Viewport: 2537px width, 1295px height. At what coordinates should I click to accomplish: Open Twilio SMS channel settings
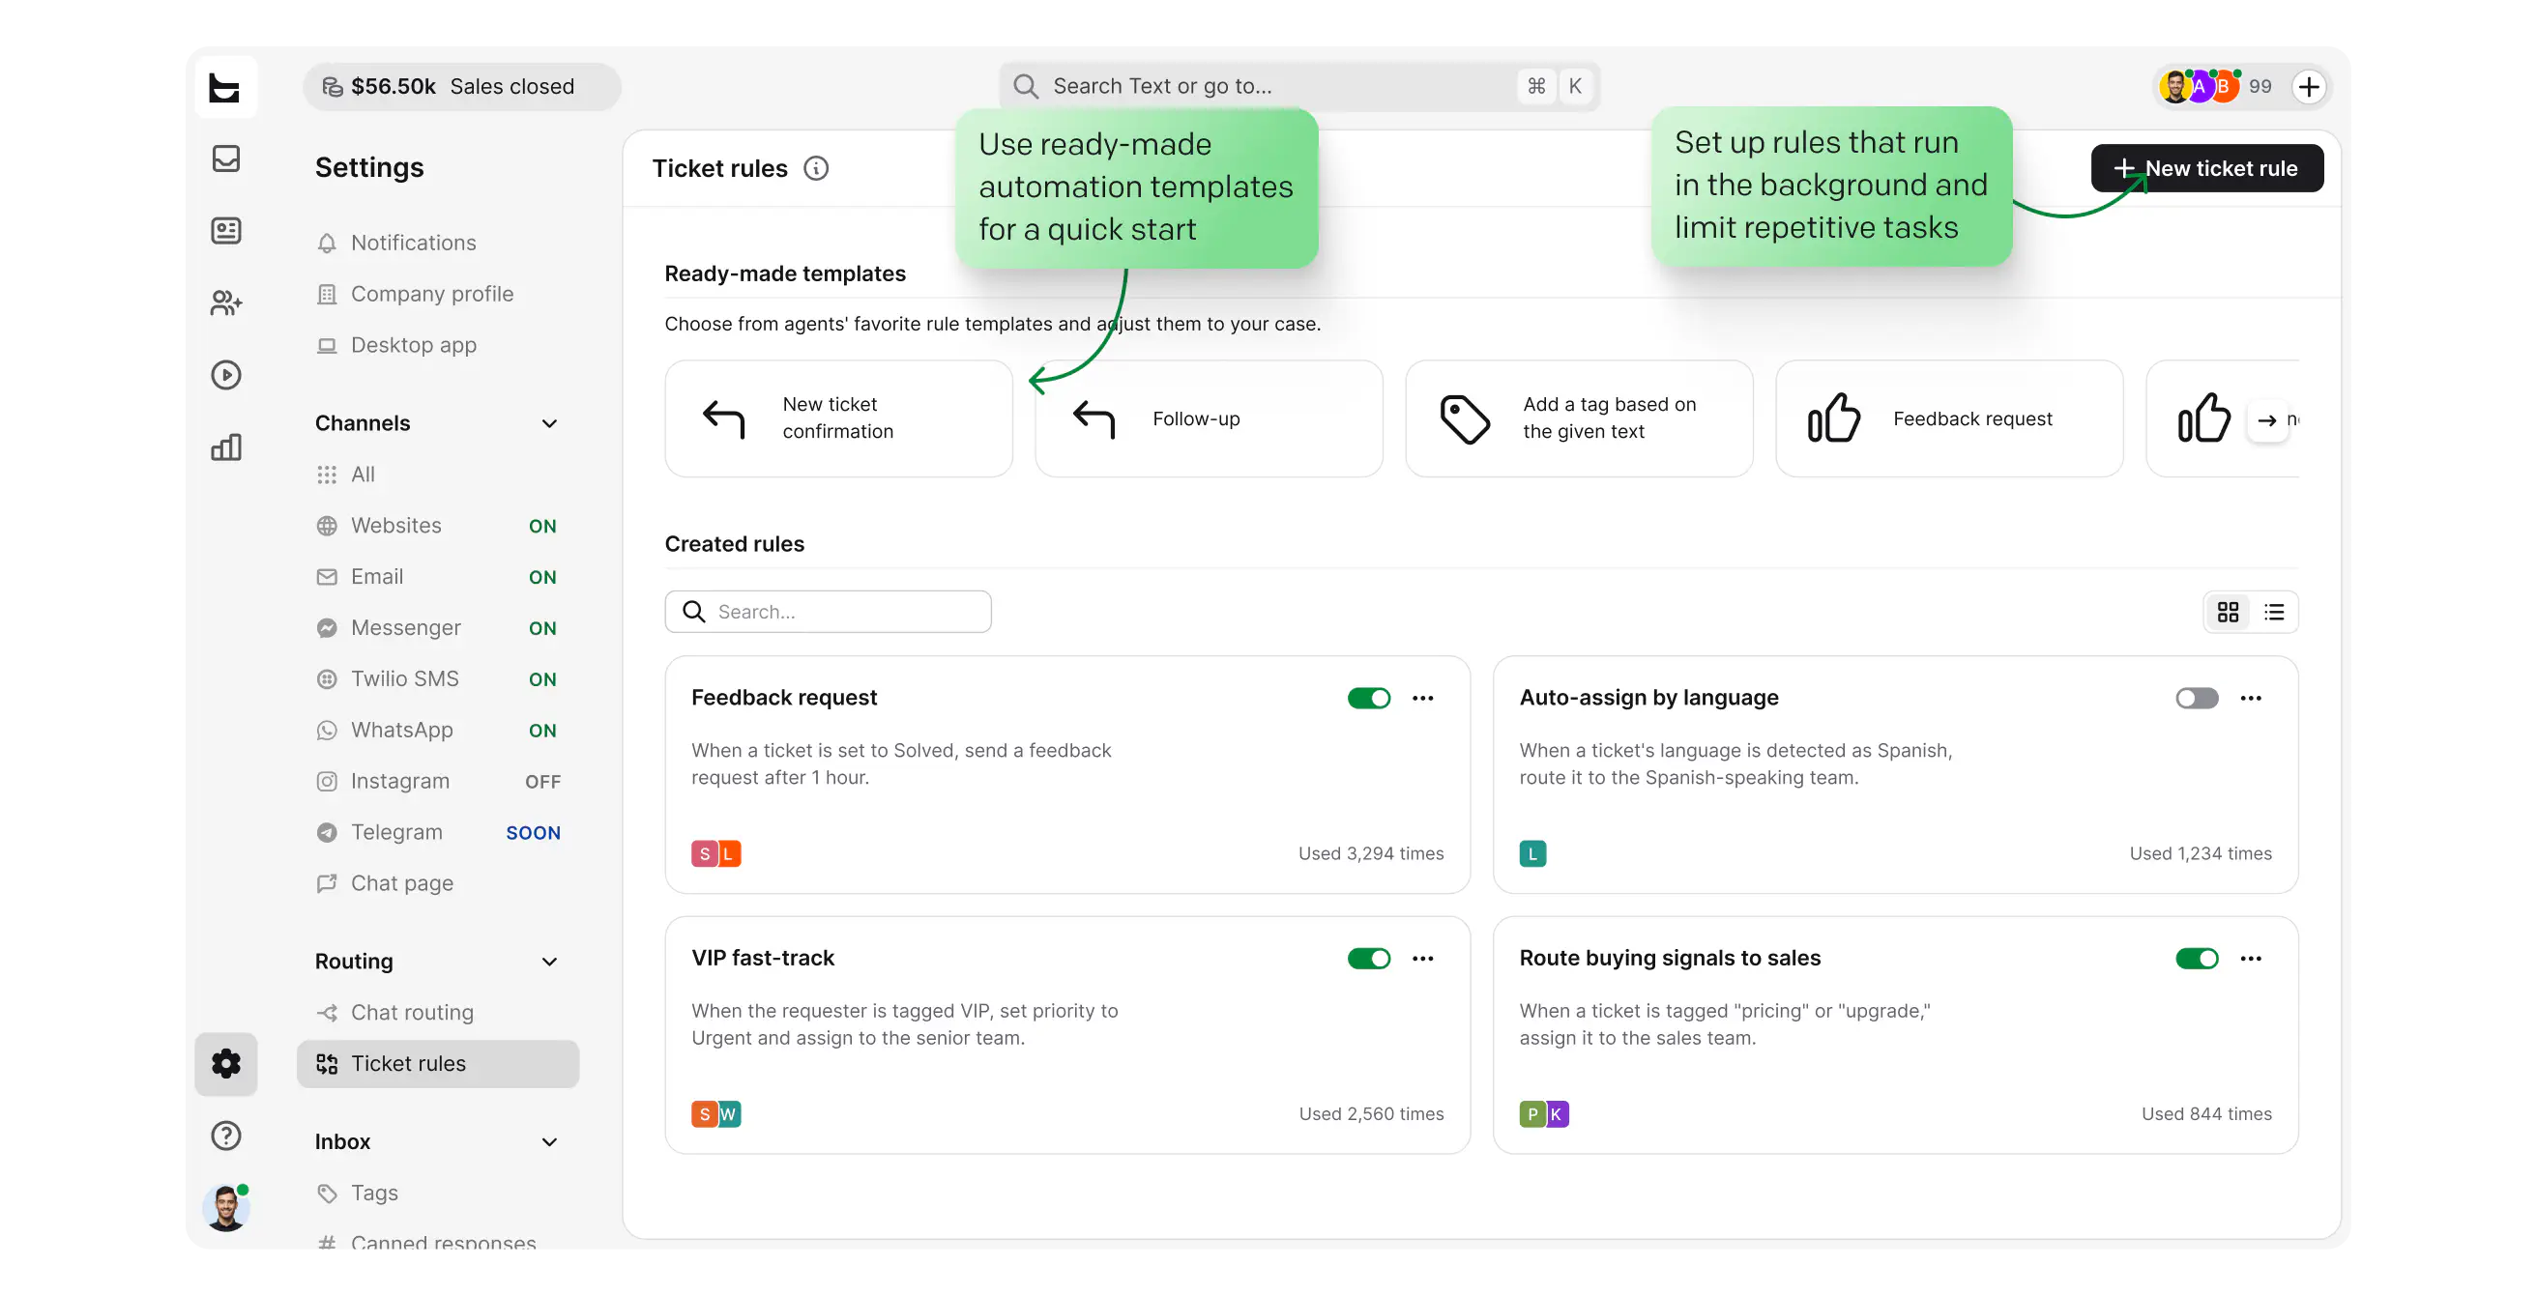[437, 679]
